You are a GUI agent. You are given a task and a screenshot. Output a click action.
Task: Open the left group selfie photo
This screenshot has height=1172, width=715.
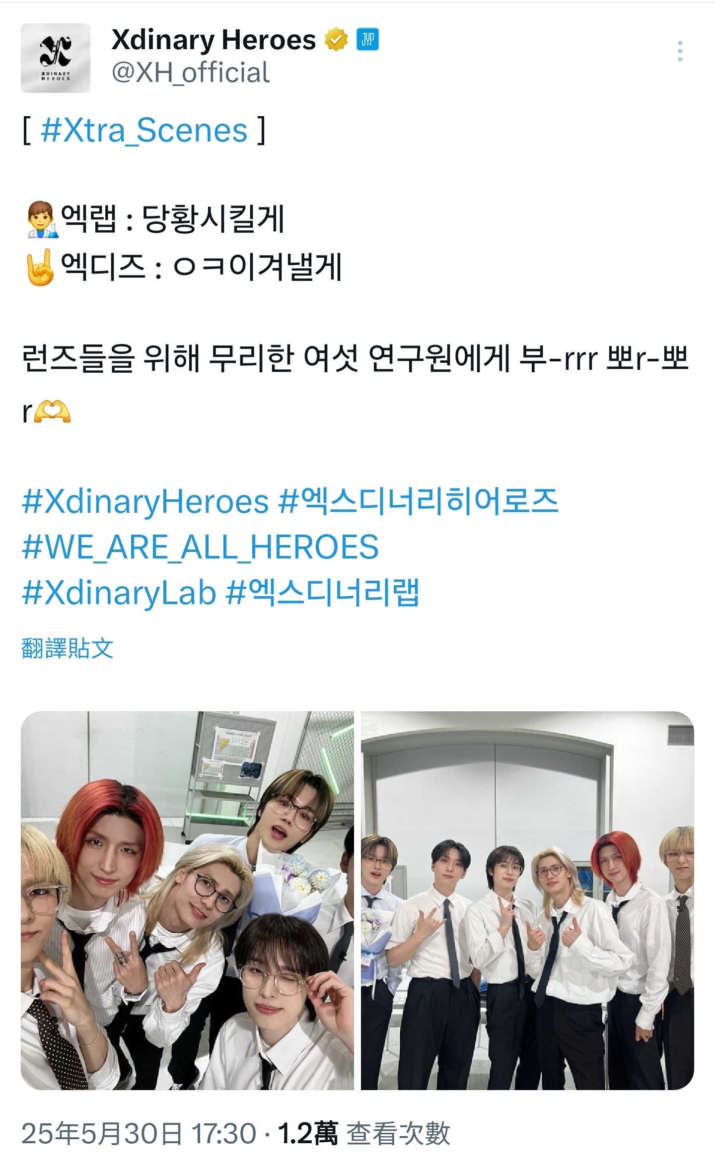(187, 900)
